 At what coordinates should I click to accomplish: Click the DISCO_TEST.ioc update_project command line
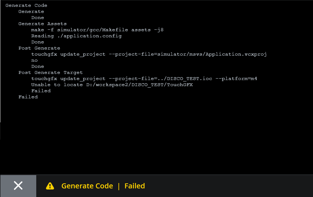point(144,79)
